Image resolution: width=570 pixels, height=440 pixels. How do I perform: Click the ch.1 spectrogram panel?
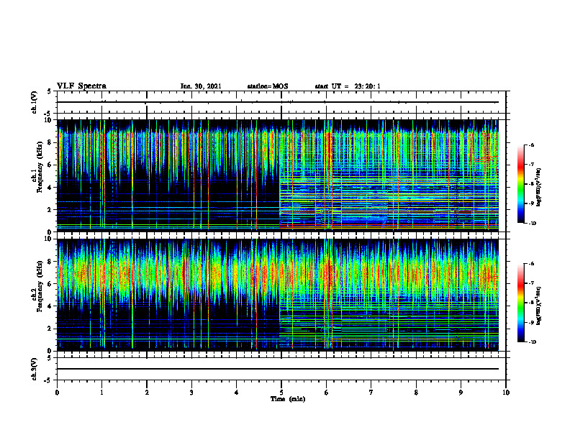tap(277, 175)
